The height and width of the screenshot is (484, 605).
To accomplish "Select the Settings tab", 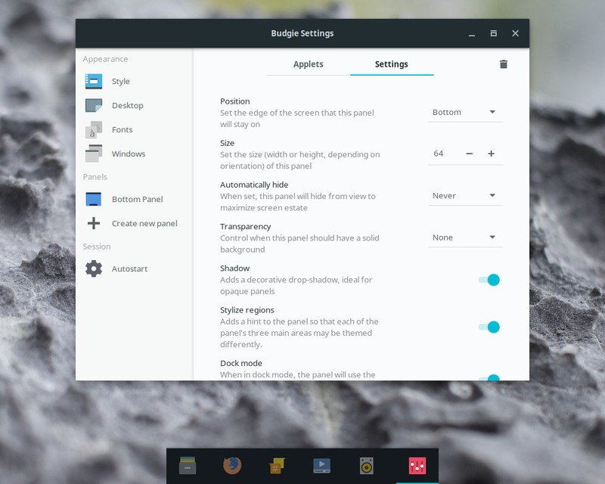I will (x=391, y=64).
